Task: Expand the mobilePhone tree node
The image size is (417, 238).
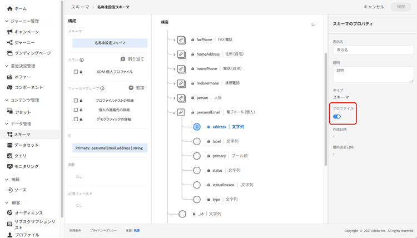Action: point(174,83)
